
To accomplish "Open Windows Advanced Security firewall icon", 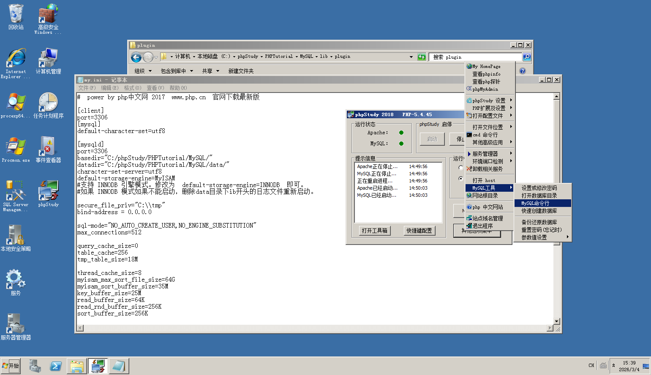I will pos(48,19).
